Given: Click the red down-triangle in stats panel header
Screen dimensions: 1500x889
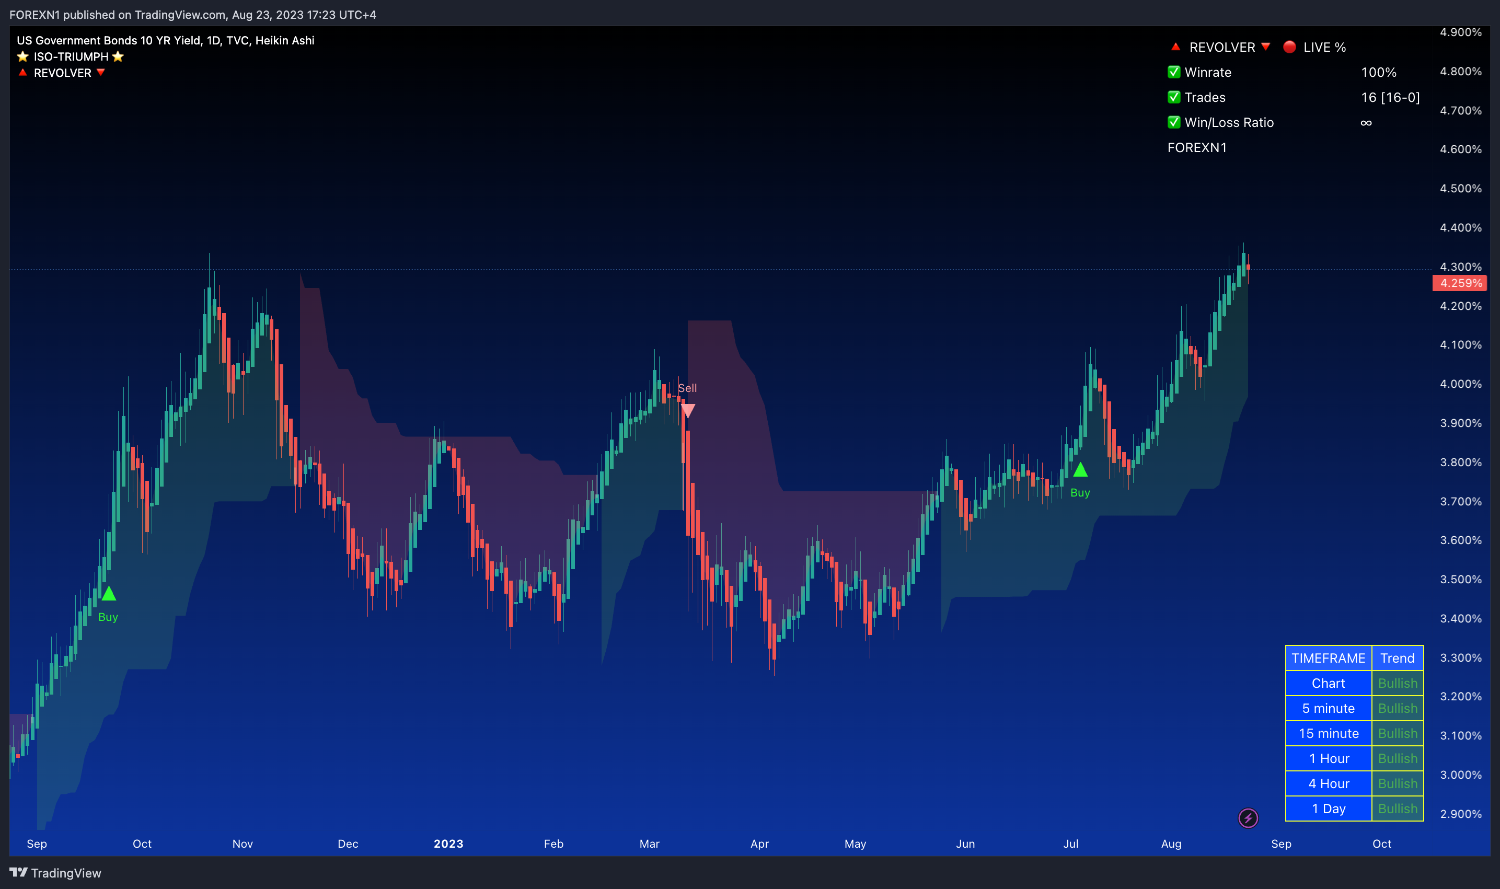Looking at the screenshot, I should click(1266, 47).
